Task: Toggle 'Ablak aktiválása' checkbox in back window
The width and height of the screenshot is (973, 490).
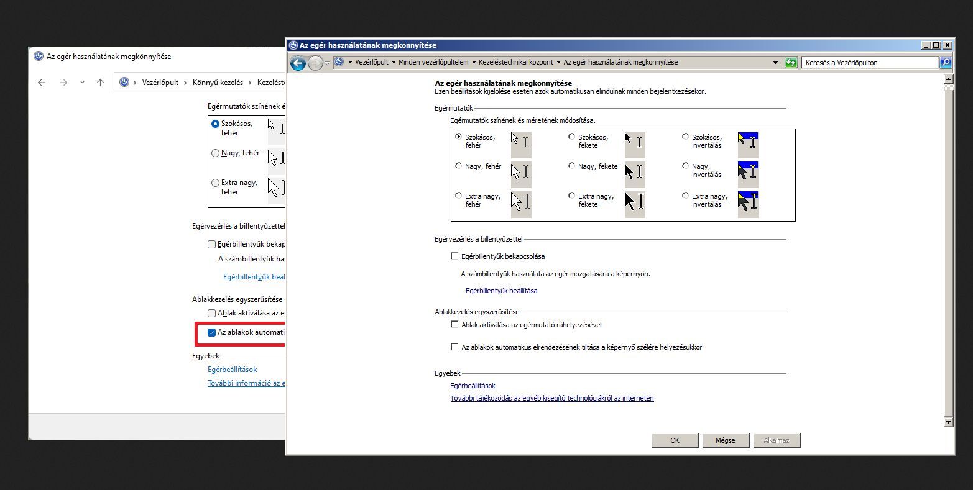Action: [x=211, y=313]
